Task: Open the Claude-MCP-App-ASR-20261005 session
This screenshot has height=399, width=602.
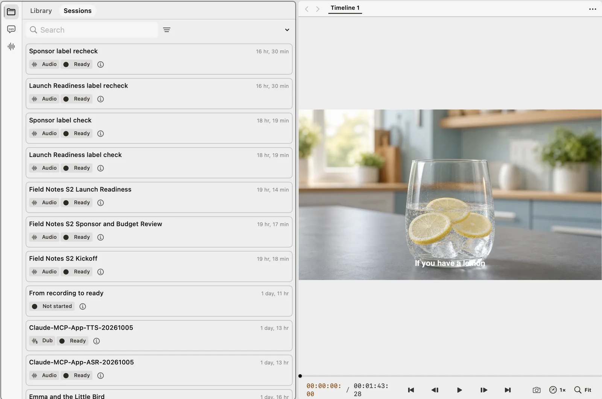Action: 159,370
